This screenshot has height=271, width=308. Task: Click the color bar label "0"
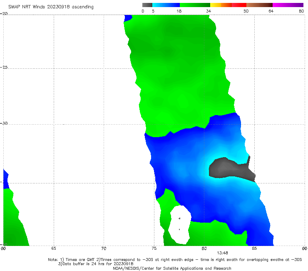click(143, 11)
